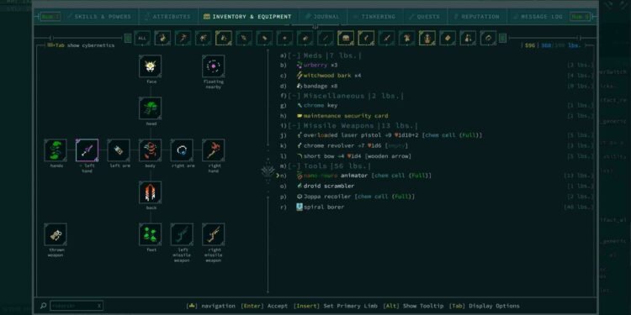631x315 pixels.
Task: Select the left arm equipment slot
Action: (x=119, y=150)
